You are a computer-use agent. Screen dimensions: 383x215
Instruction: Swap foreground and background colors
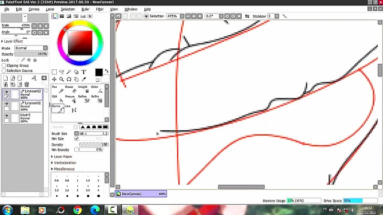[x=107, y=71]
